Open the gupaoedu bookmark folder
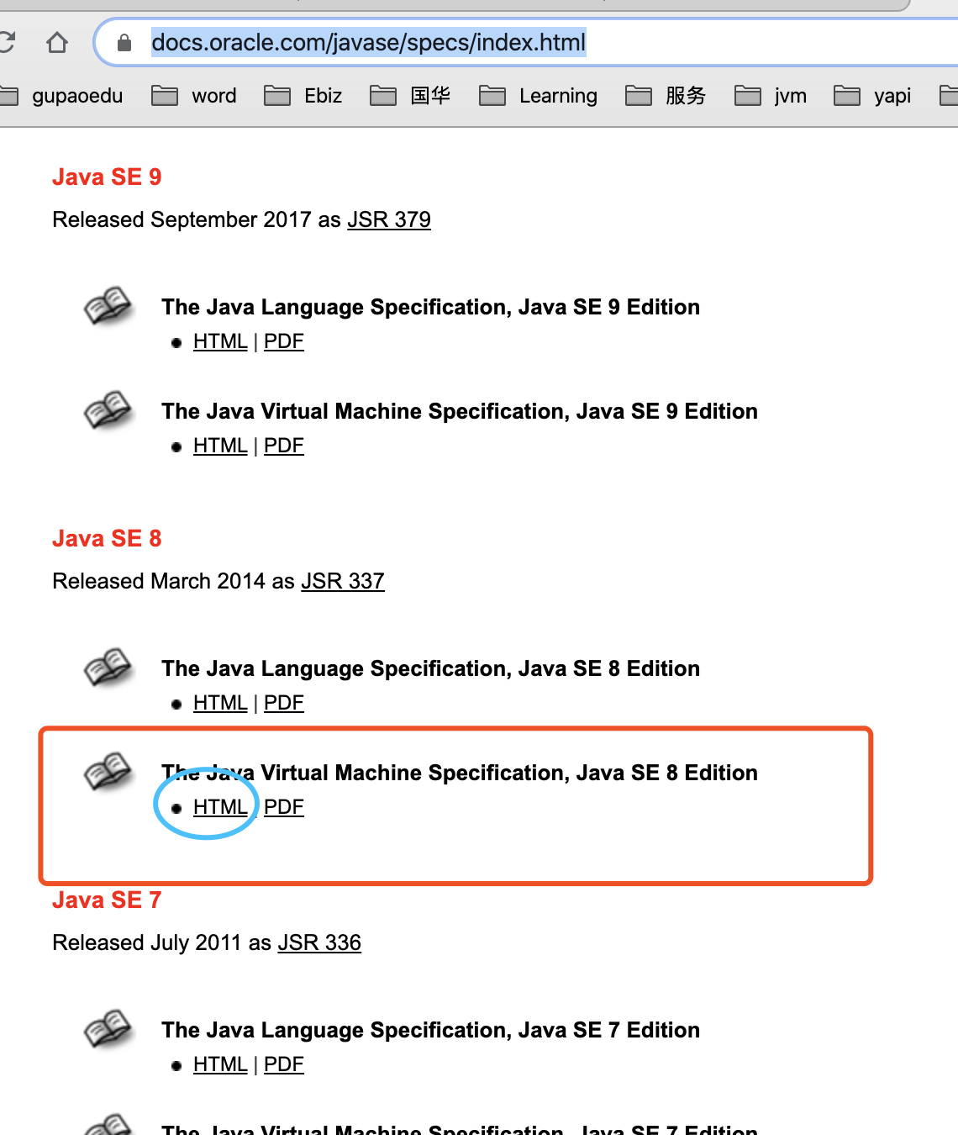958x1135 pixels. click(61, 96)
